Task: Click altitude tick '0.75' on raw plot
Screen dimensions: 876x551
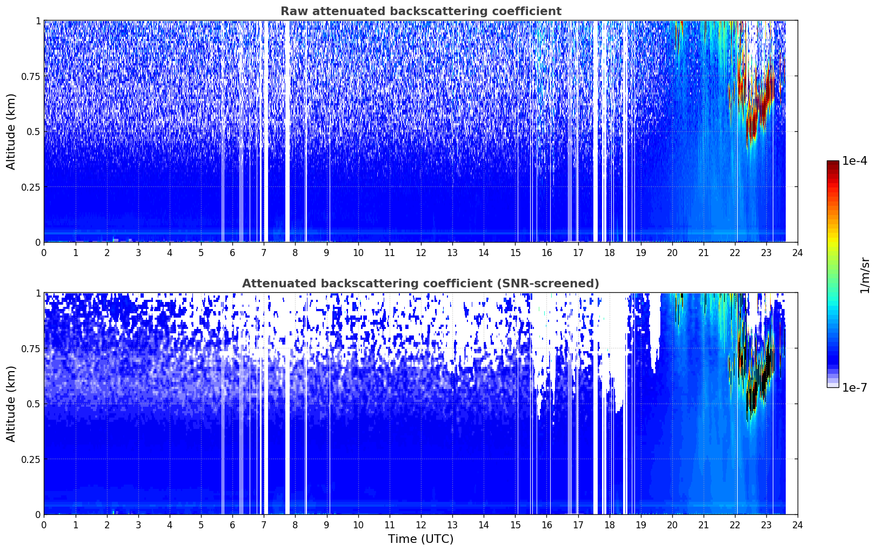Action: [31, 76]
